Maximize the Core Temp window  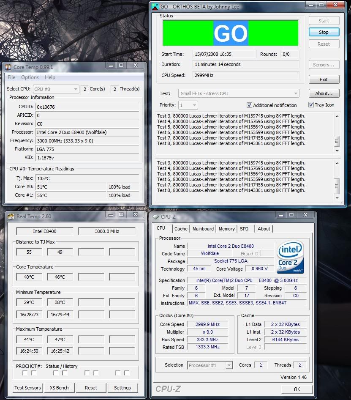pyautogui.click(x=121, y=66)
